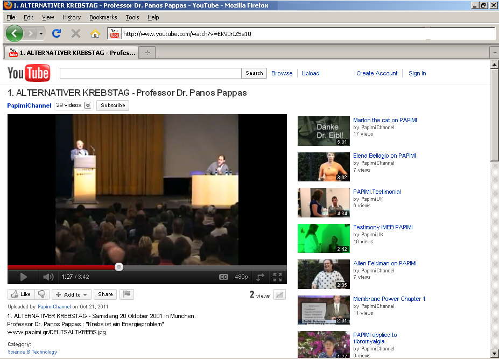Click the vertical scrollbar thumb
Viewport: 499px width, 359px height.
494,115
